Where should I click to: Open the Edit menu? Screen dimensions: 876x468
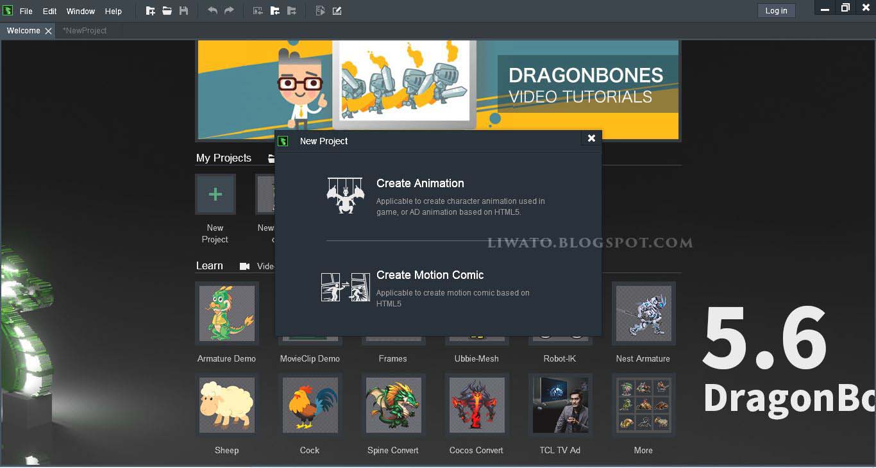50,12
